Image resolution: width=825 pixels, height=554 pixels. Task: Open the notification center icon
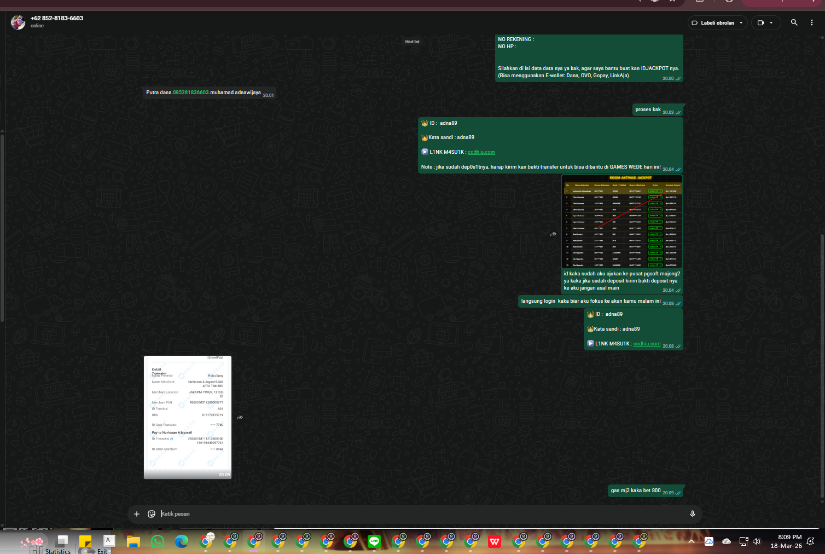pyautogui.click(x=811, y=541)
